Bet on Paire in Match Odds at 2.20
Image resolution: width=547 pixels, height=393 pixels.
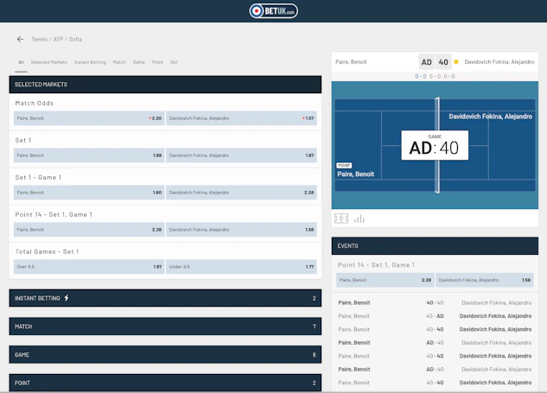coord(89,118)
